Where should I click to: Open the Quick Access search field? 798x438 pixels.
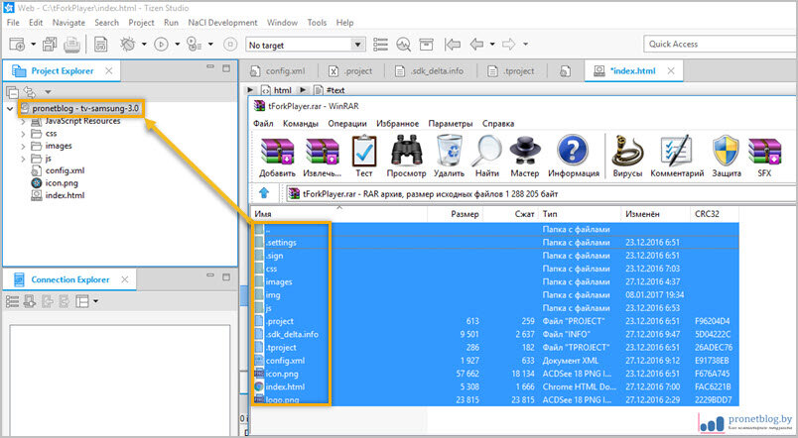tap(720, 45)
